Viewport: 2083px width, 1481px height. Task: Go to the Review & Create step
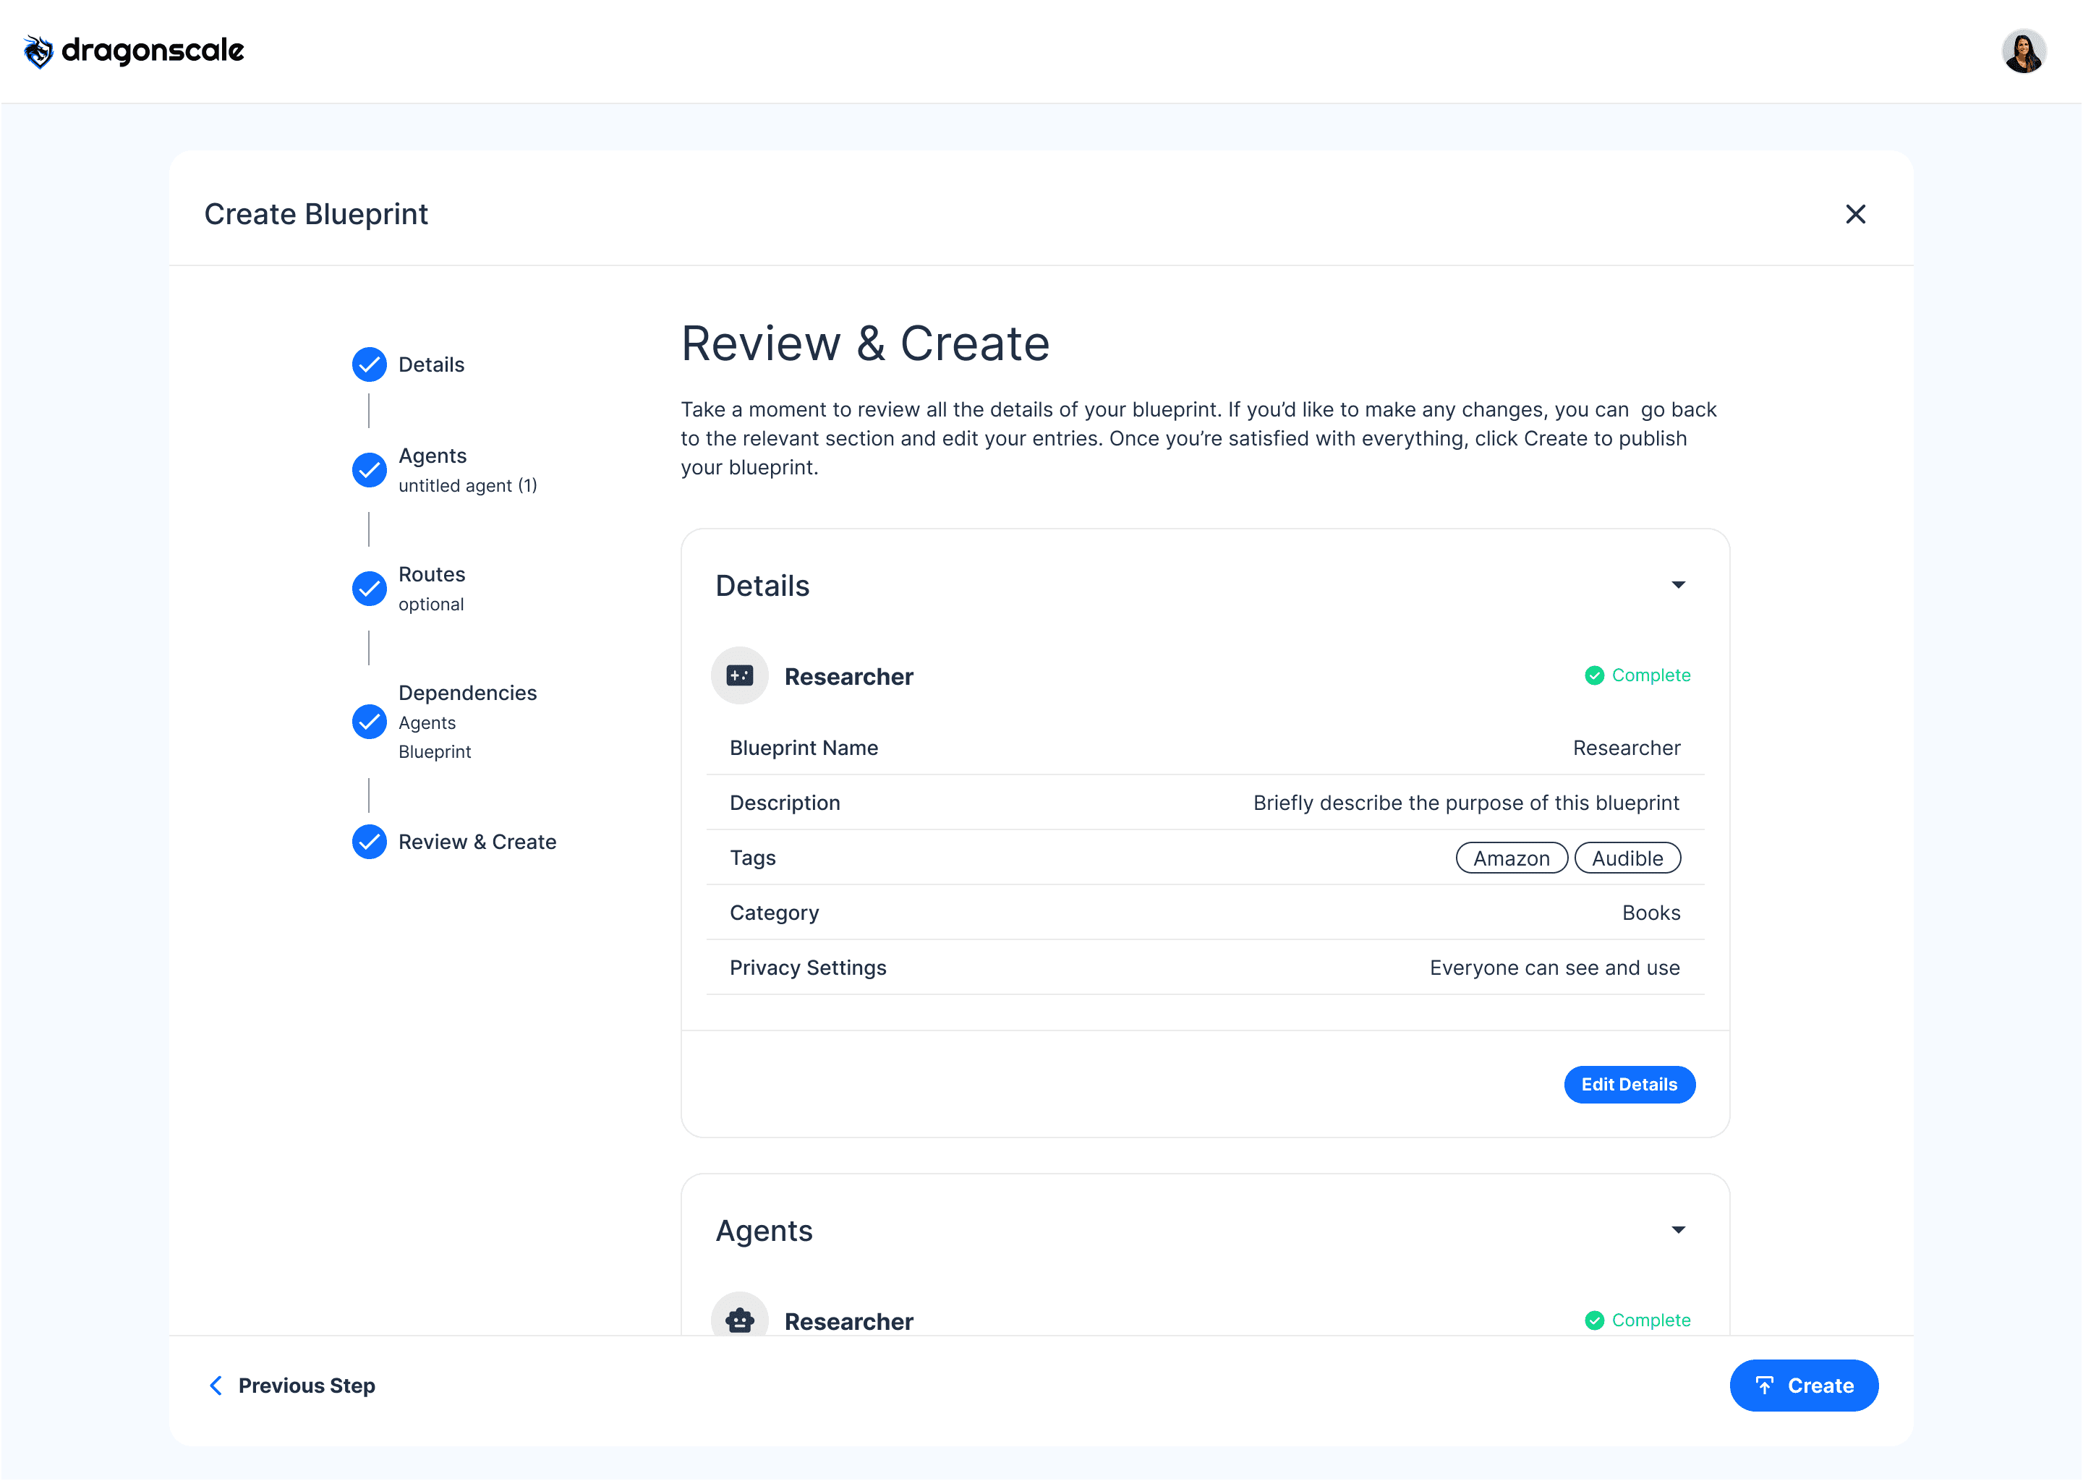coord(477,842)
